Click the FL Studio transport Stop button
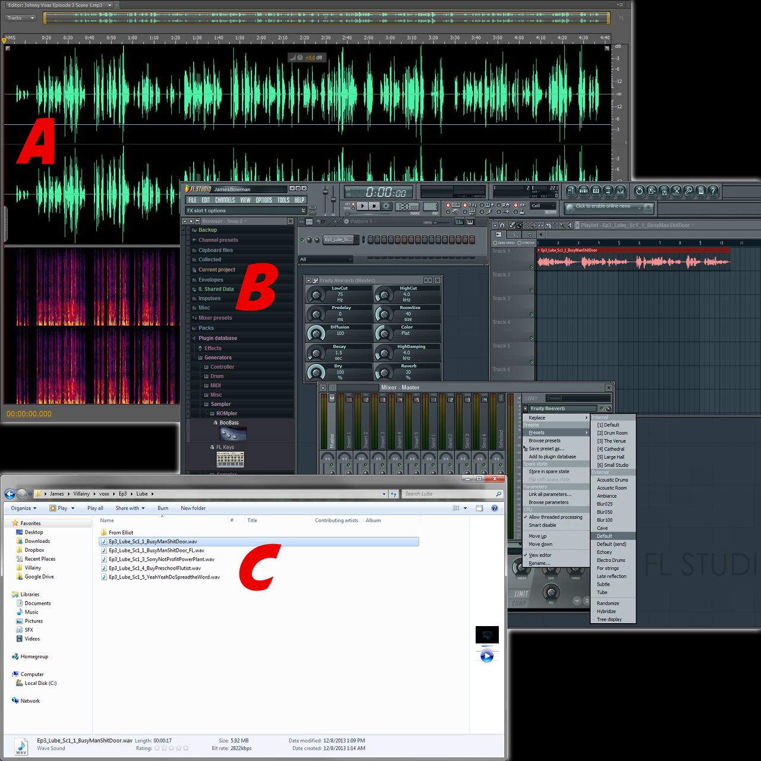Viewport: 761px width, 761px height. tap(374, 206)
